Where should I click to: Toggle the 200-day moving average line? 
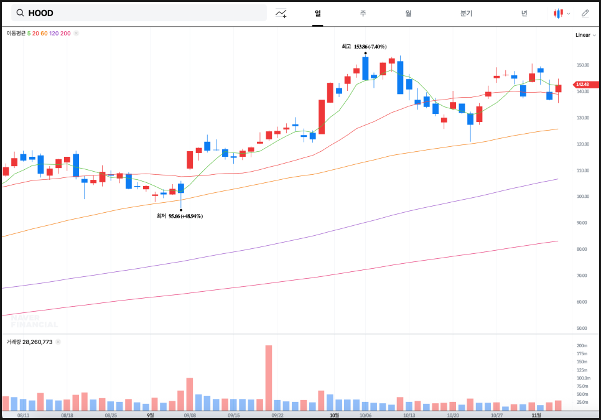click(x=65, y=34)
